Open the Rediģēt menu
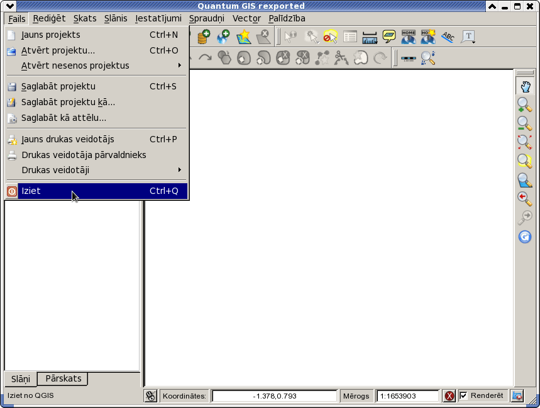The width and height of the screenshot is (540, 408). click(x=49, y=19)
